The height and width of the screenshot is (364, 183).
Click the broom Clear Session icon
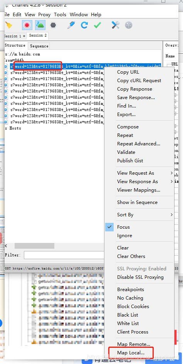pos(8,25)
